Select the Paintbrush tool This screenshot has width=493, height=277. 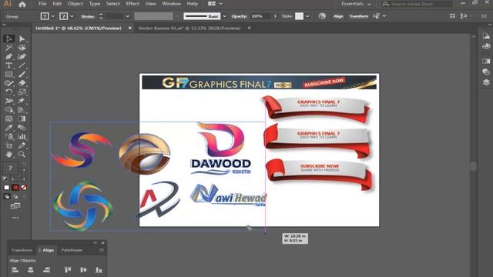pos(22,75)
